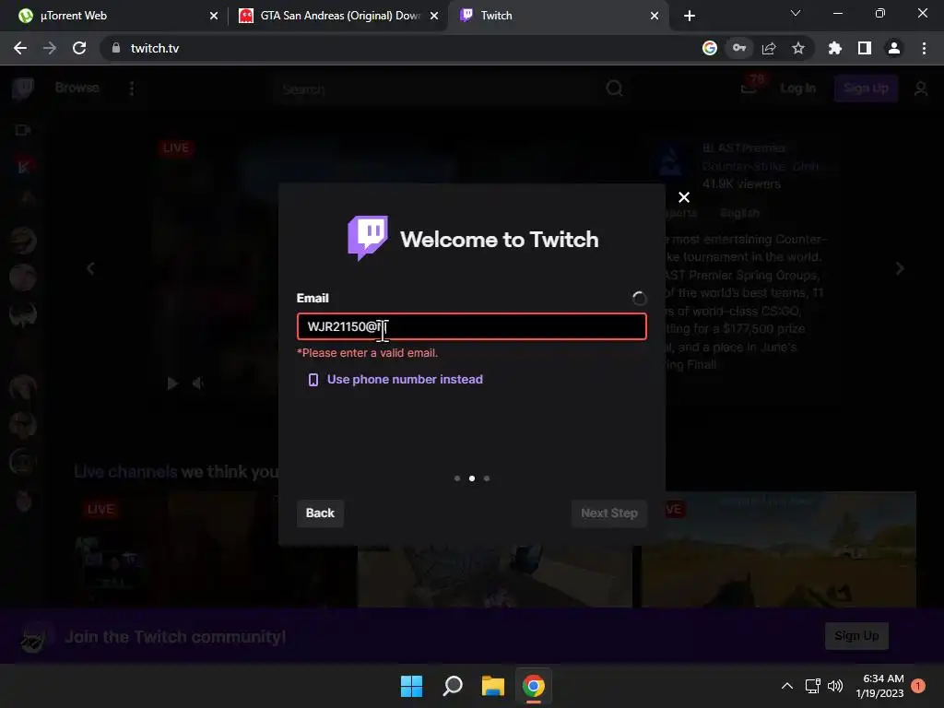944x708 pixels.
Task: Click the Twitch search magnifier button
Action: click(614, 88)
